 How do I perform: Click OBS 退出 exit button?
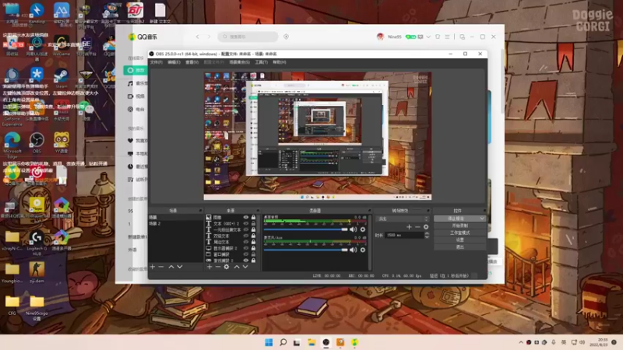(x=460, y=247)
